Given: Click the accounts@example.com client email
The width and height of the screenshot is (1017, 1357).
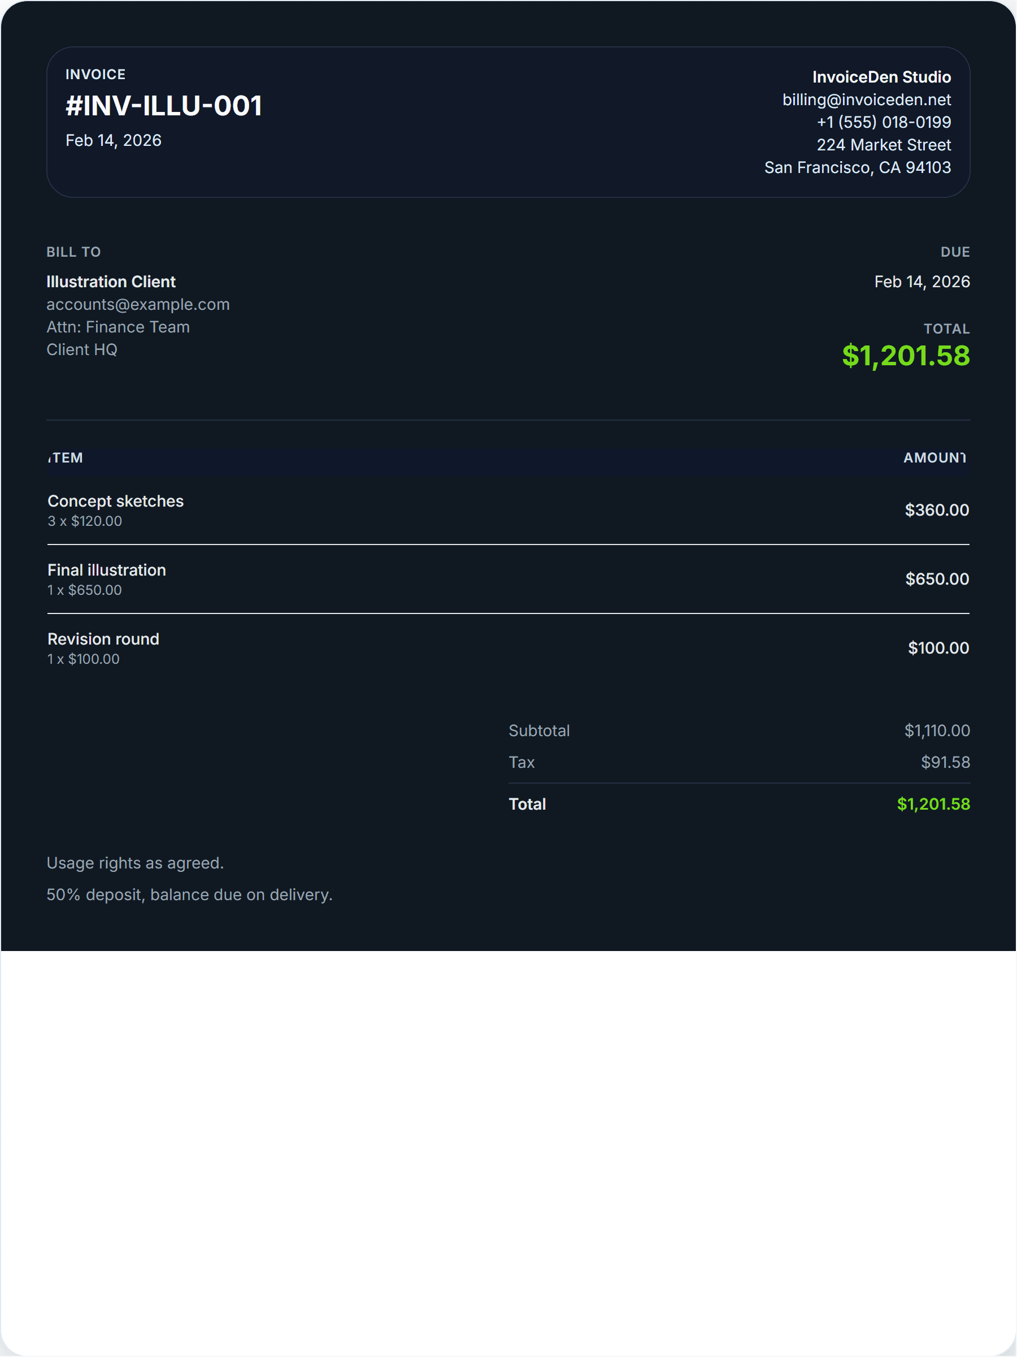Looking at the screenshot, I should click(x=138, y=304).
